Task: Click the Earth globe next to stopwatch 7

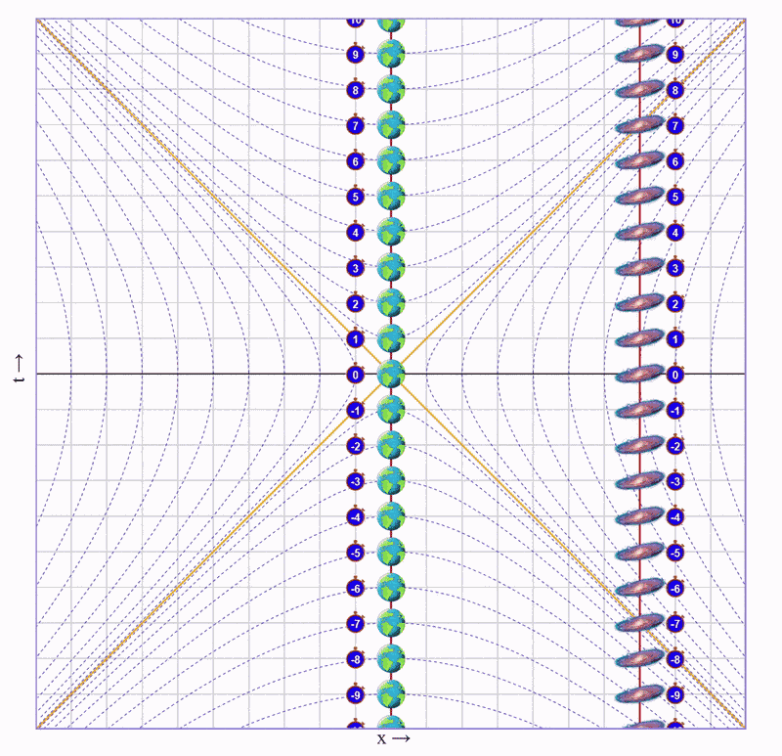Action: [391, 124]
